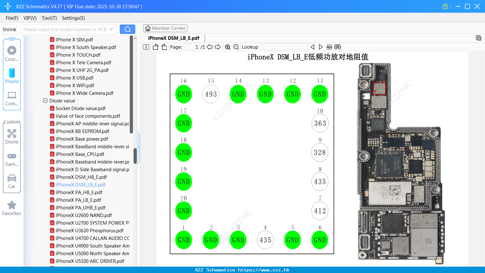Open Socket Diode value.pdf
The width and height of the screenshot is (485, 273).
point(81,108)
